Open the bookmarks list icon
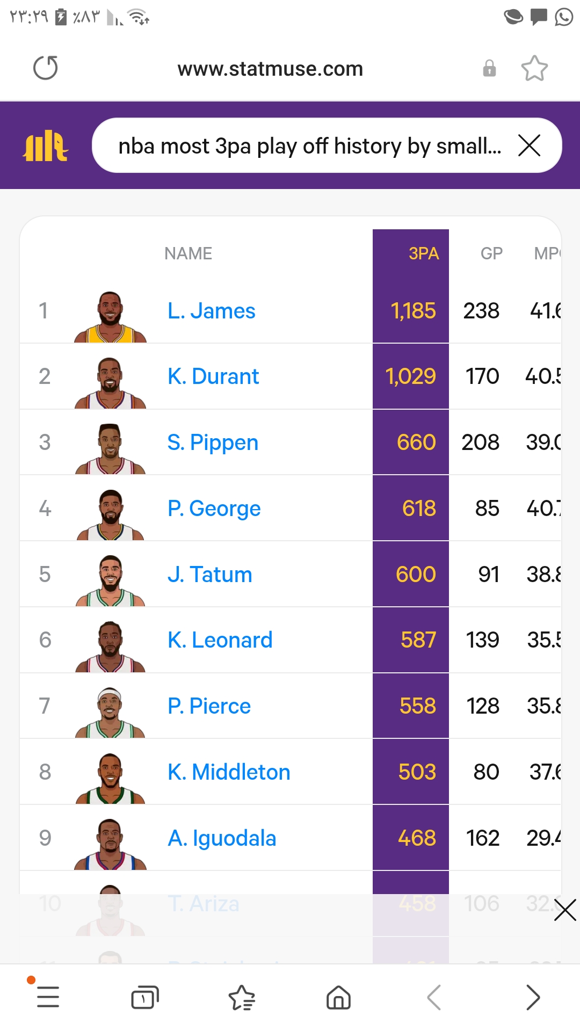 pyautogui.click(x=242, y=998)
